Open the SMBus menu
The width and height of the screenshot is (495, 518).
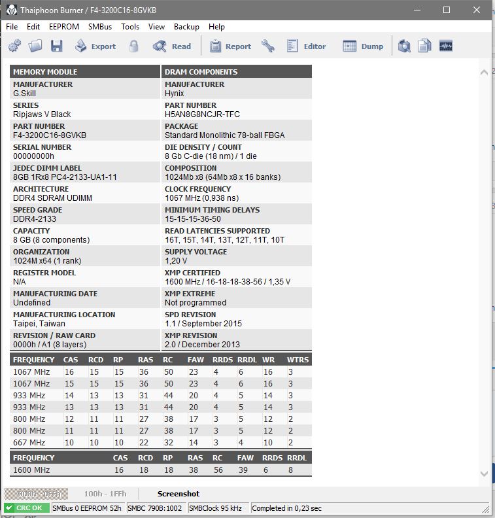point(100,27)
